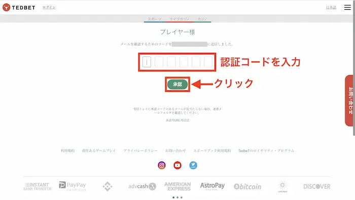Open TedbeTのロイヤリティ・プログラム link
This screenshot has height=200, width=355.
(x=266, y=151)
